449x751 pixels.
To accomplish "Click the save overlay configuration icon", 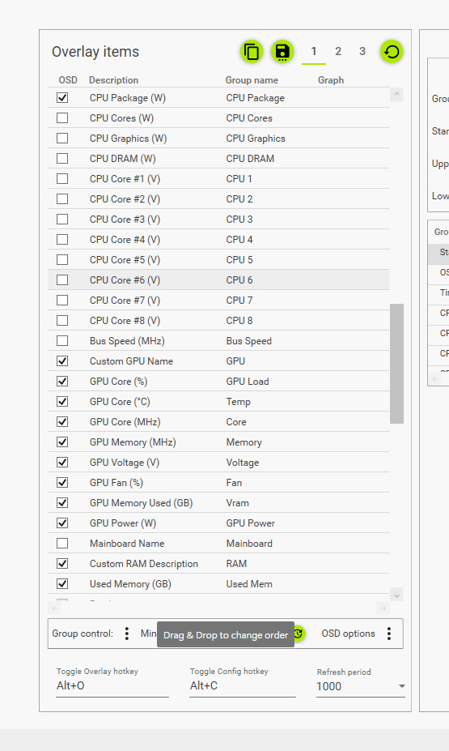I will 282,51.
